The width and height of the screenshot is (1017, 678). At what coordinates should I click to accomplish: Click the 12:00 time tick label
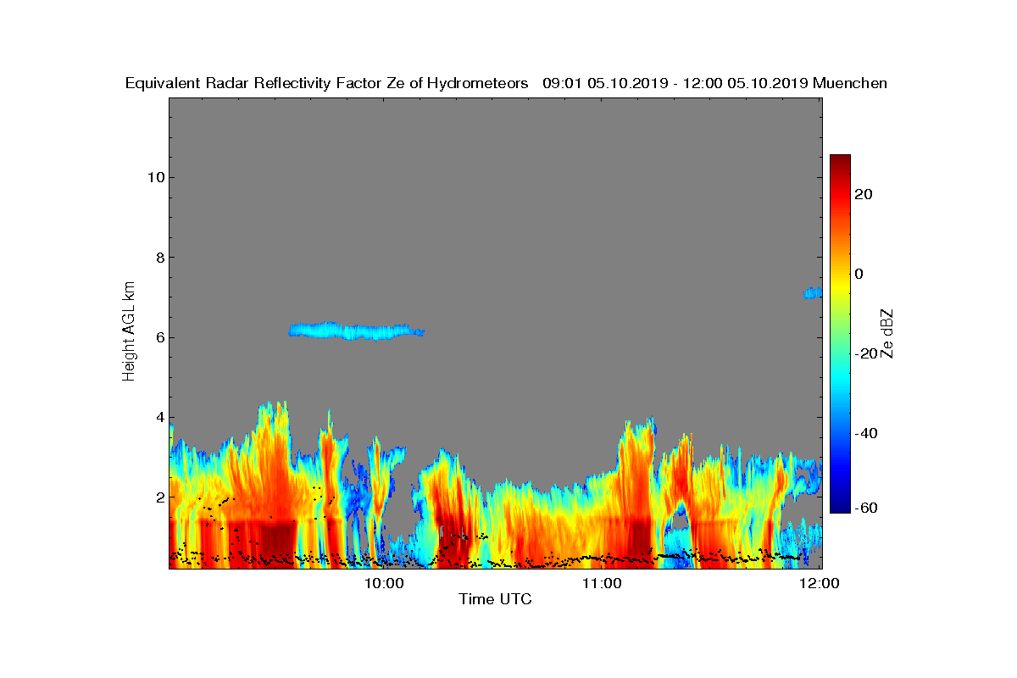pos(820,583)
